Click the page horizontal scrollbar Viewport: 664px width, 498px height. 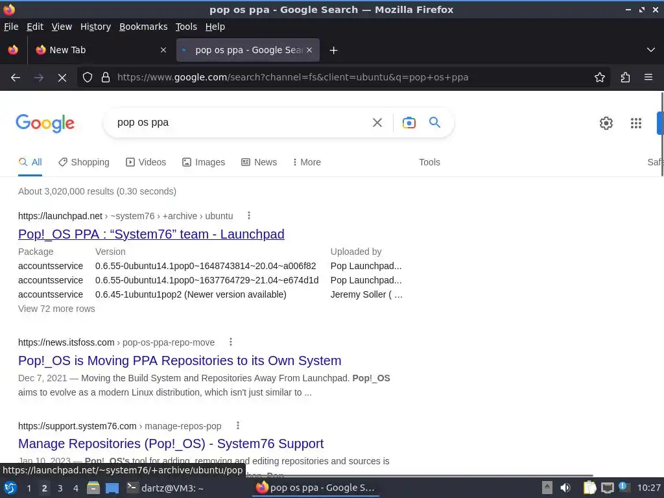point(420,475)
